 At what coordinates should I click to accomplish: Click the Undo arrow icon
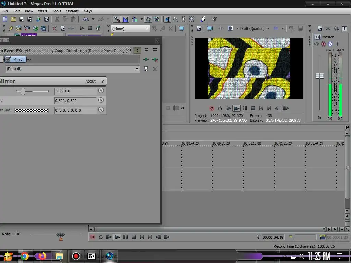click(x=86, y=19)
